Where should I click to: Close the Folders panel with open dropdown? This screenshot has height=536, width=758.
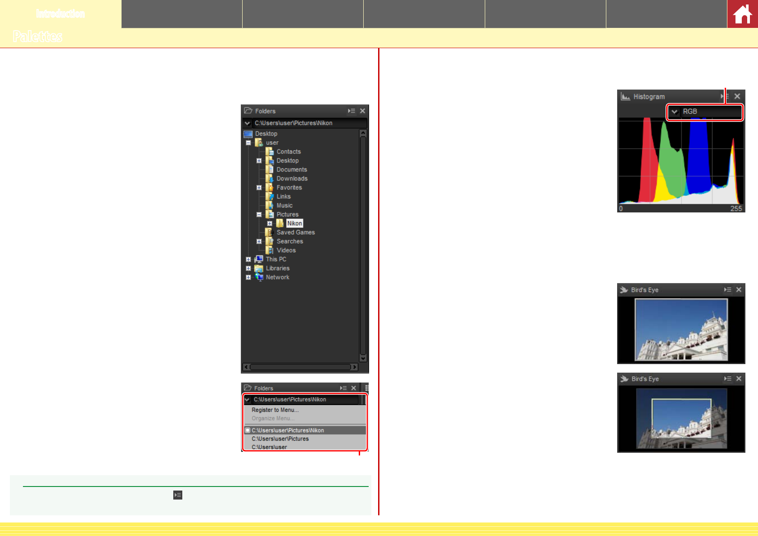(x=354, y=388)
